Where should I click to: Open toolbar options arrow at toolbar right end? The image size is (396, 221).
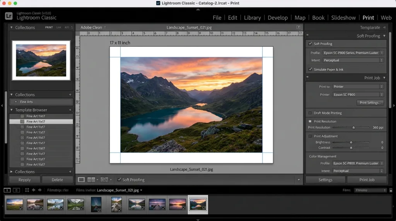click(299, 180)
